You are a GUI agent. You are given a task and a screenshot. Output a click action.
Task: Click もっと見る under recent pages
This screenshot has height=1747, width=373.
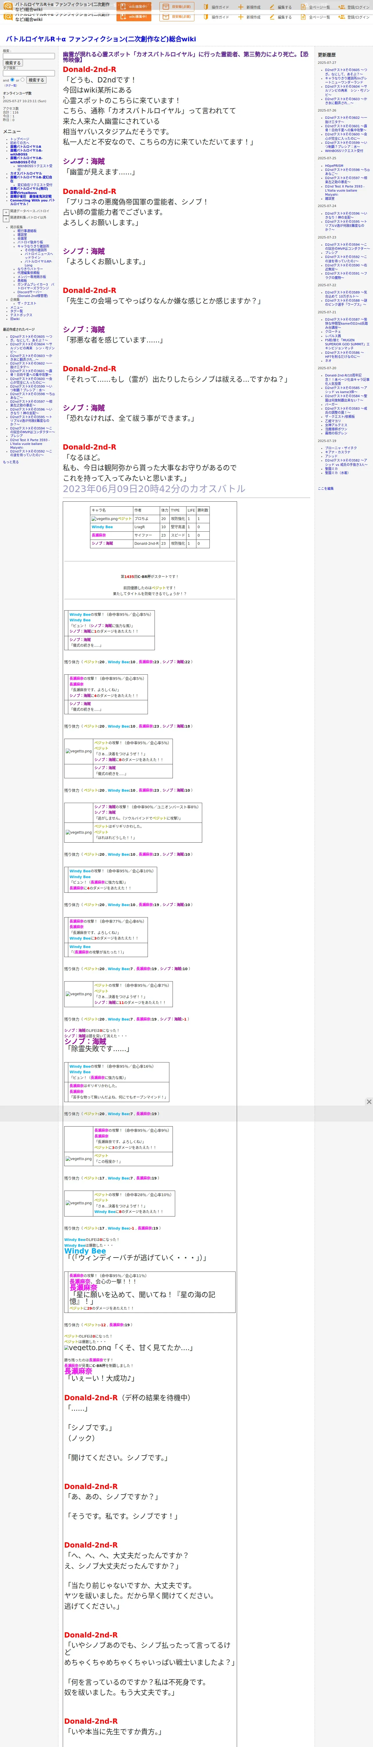(x=11, y=462)
